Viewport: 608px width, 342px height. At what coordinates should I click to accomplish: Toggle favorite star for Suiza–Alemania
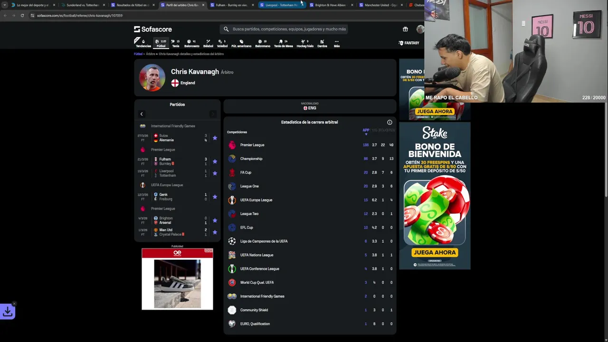click(x=215, y=138)
